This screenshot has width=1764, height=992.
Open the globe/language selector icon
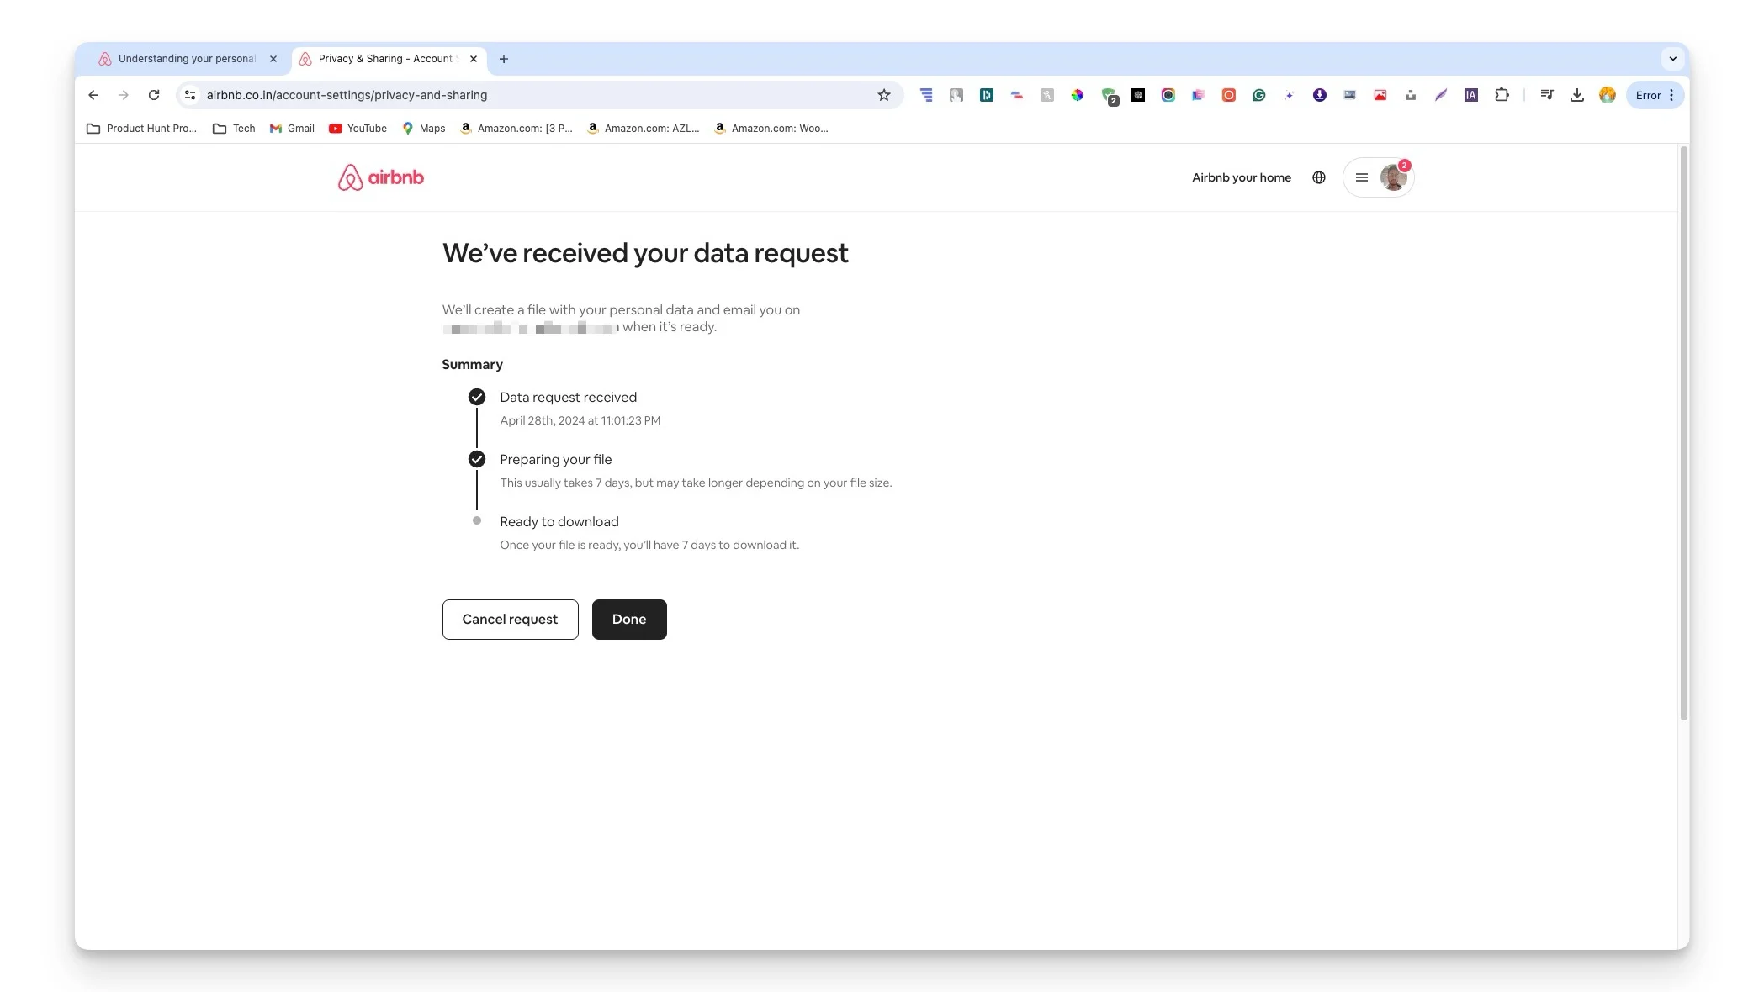pyautogui.click(x=1319, y=177)
